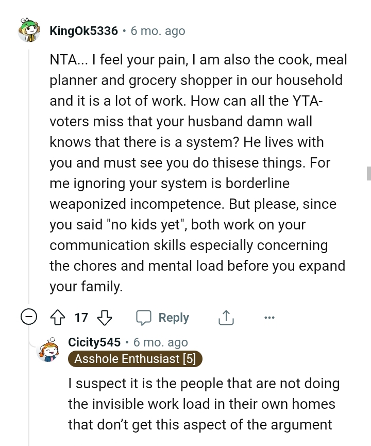
Task: Upvote KingOk5336's comment
Action: pyautogui.click(x=57, y=318)
